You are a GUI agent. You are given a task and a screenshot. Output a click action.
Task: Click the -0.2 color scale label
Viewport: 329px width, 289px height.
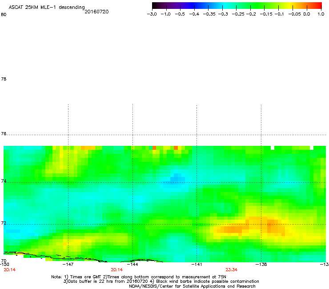pyautogui.click(x=251, y=14)
